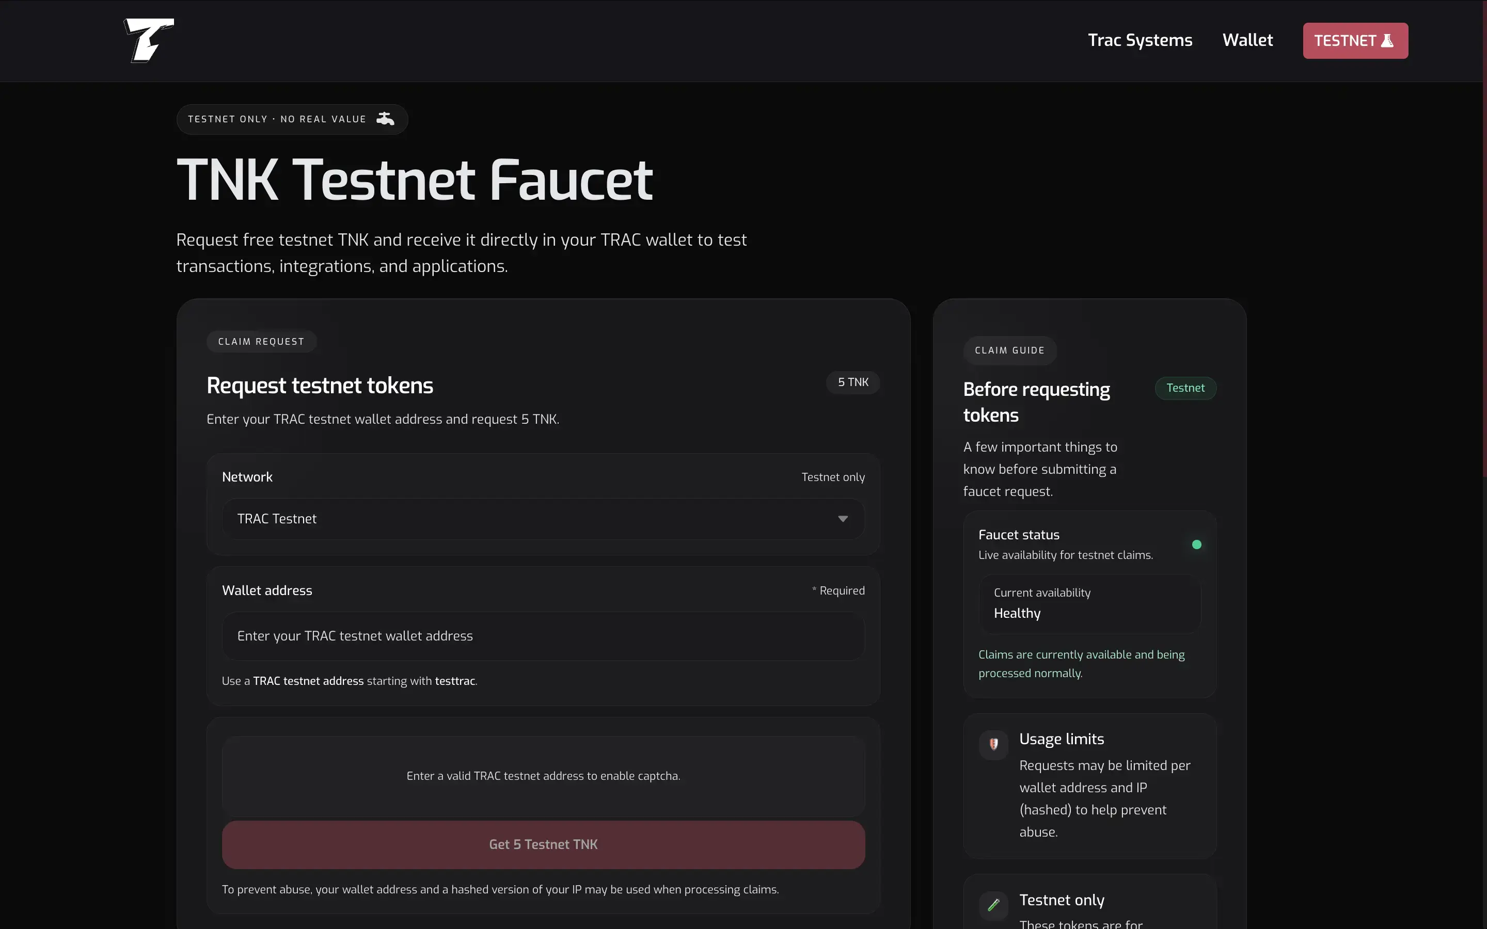Viewport: 1487px width, 929px height.
Task: Click the TNK Testnet Faucet heading
Action: [415, 180]
